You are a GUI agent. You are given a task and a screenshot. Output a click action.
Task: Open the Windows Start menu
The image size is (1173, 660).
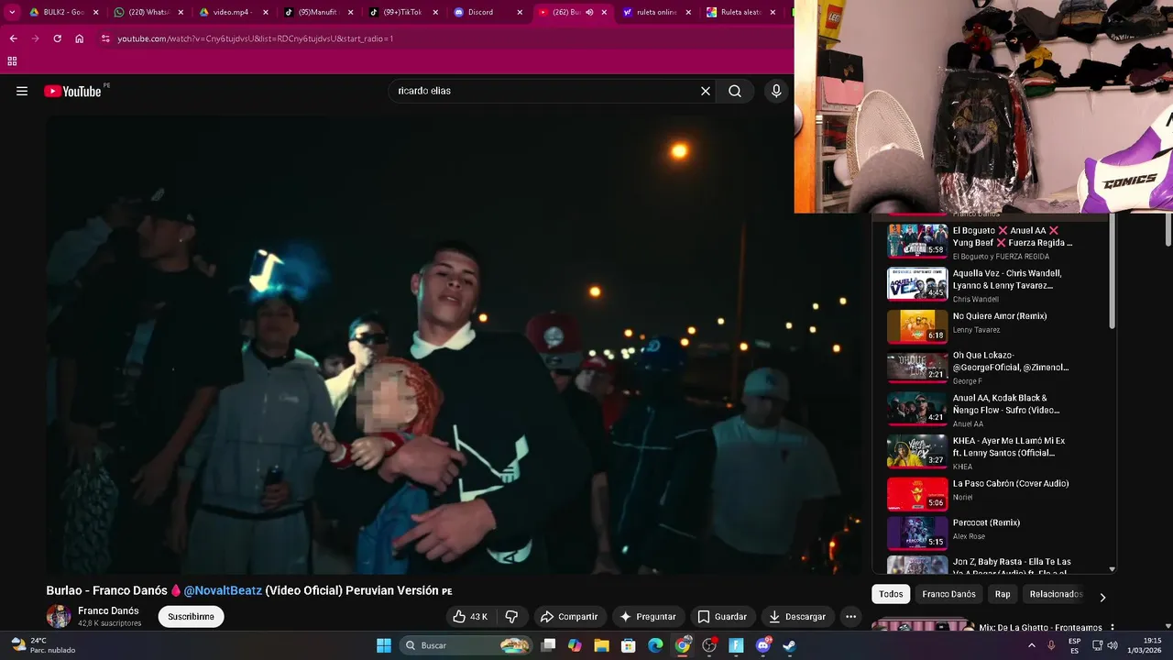point(384,645)
